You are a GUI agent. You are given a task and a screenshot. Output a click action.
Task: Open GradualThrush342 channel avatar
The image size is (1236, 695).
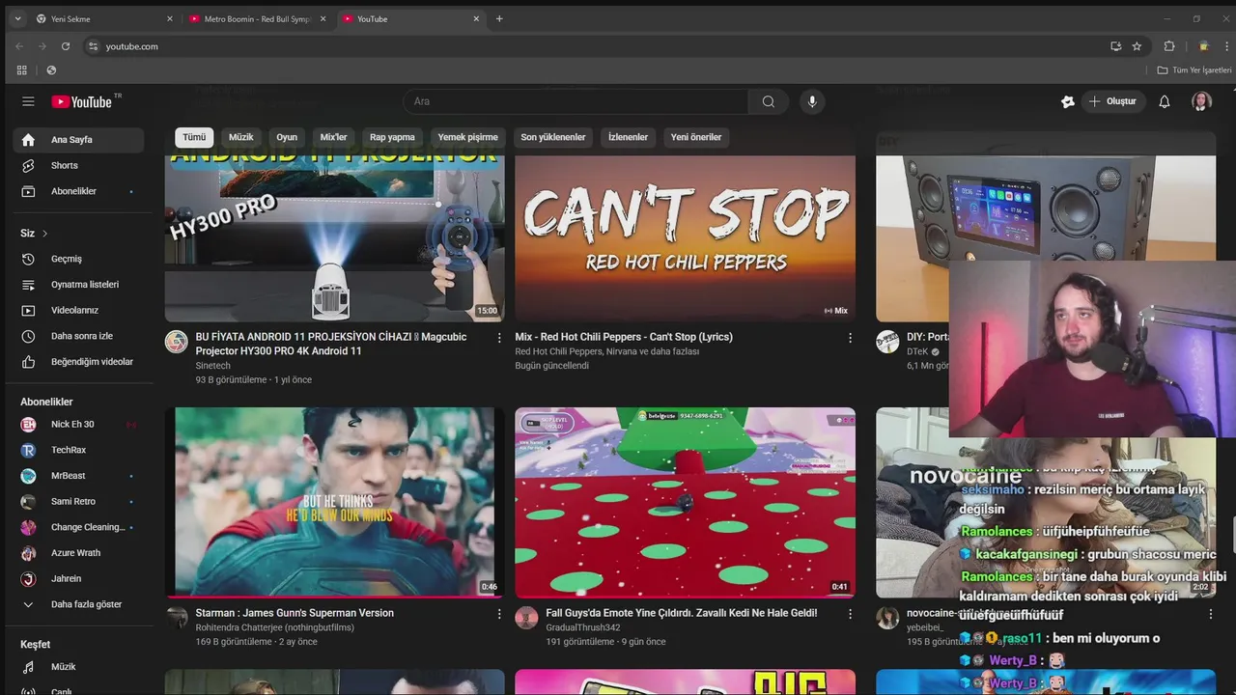click(526, 618)
